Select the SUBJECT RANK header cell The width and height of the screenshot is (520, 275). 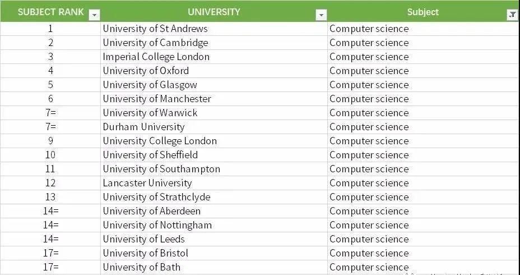pyautogui.click(x=50, y=11)
